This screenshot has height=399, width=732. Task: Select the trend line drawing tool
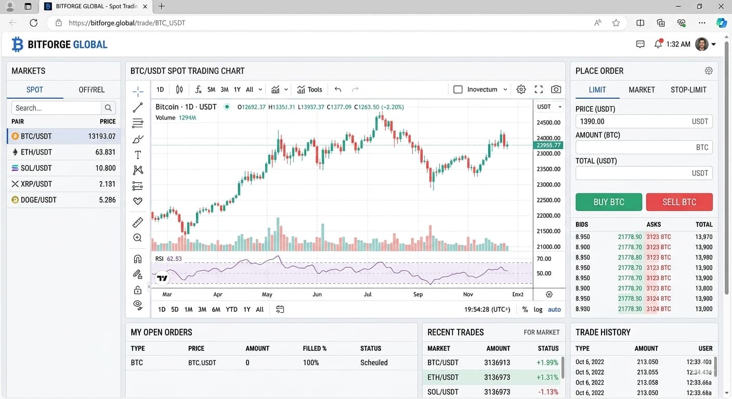[138, 108]
